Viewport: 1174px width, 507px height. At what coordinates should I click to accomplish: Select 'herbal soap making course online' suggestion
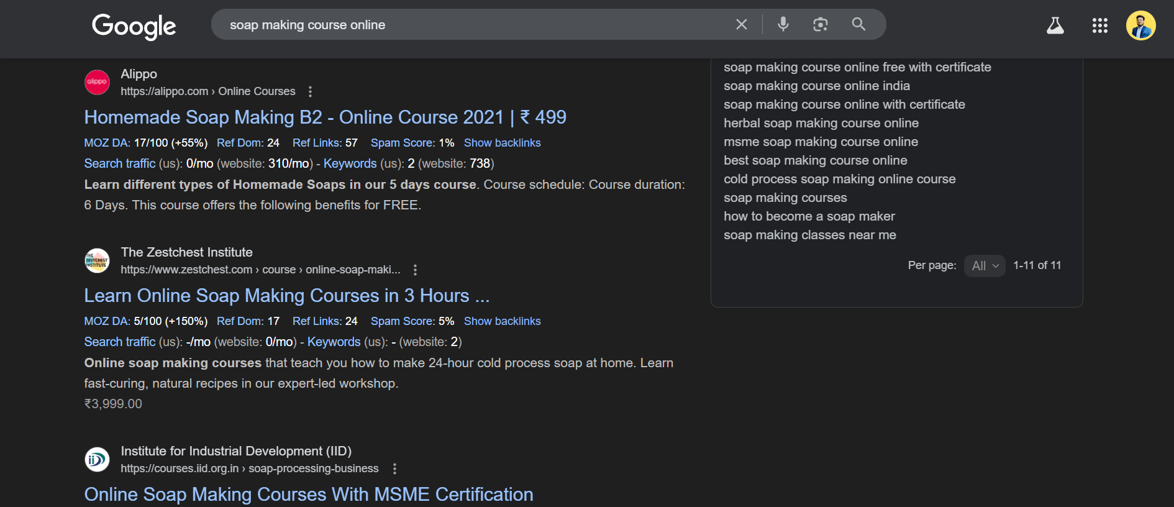tap(821, 123)
